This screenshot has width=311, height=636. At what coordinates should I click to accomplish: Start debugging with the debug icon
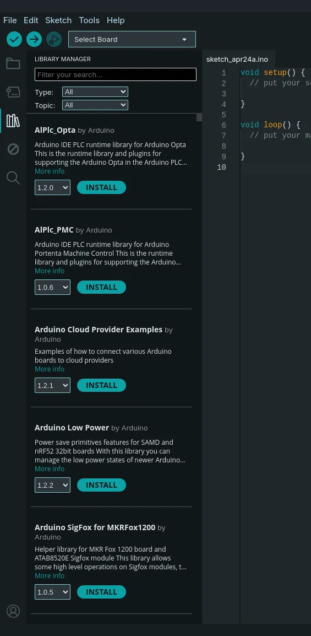(x=54, y=39)
